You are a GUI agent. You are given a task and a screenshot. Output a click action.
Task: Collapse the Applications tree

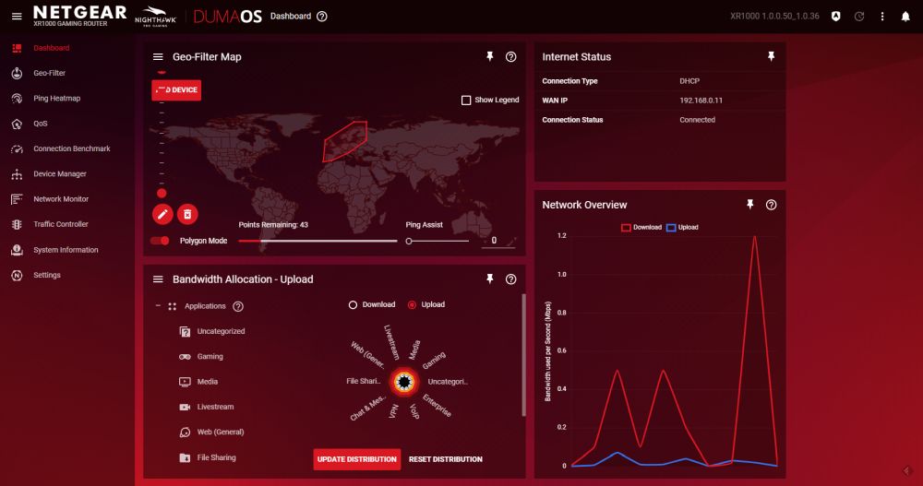coord(158,306)
